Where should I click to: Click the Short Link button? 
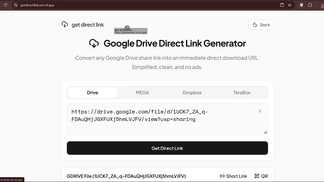click(x=233, y=176)
